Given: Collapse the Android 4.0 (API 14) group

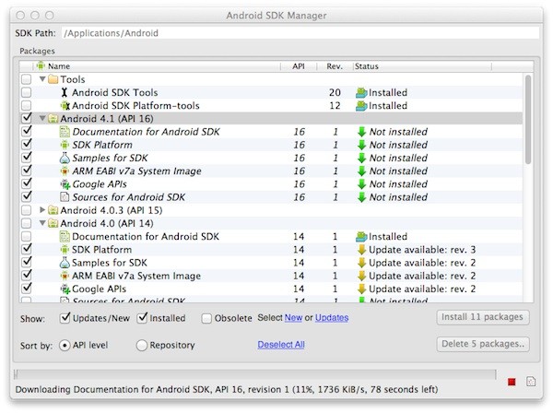Looking at the screenshot, I should coord(42,223).
